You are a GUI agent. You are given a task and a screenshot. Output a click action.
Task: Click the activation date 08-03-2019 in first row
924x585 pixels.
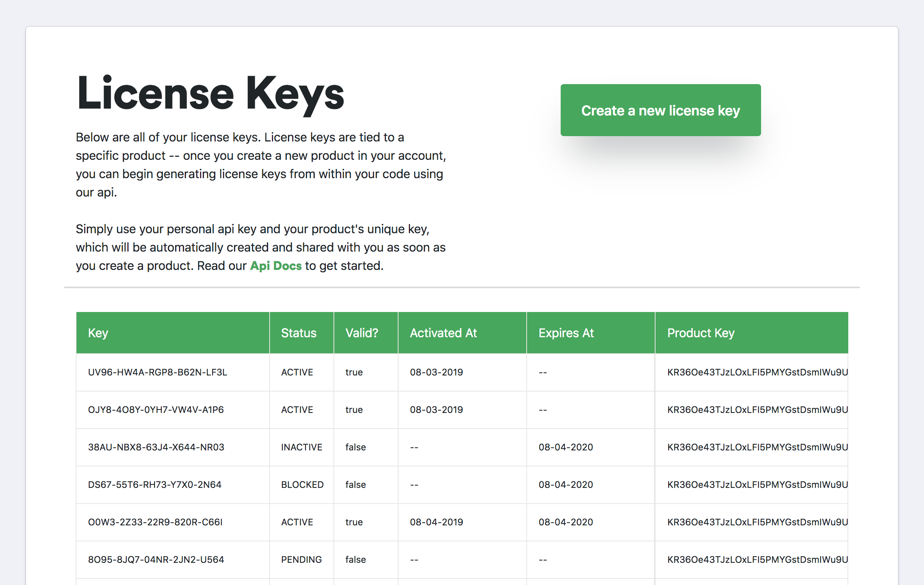(x=436, y=372)
